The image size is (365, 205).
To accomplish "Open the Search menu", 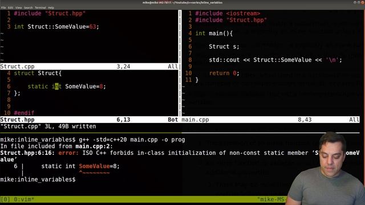I will tap(28, 7).
